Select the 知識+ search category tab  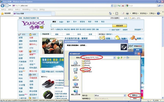tap(61, 22)
